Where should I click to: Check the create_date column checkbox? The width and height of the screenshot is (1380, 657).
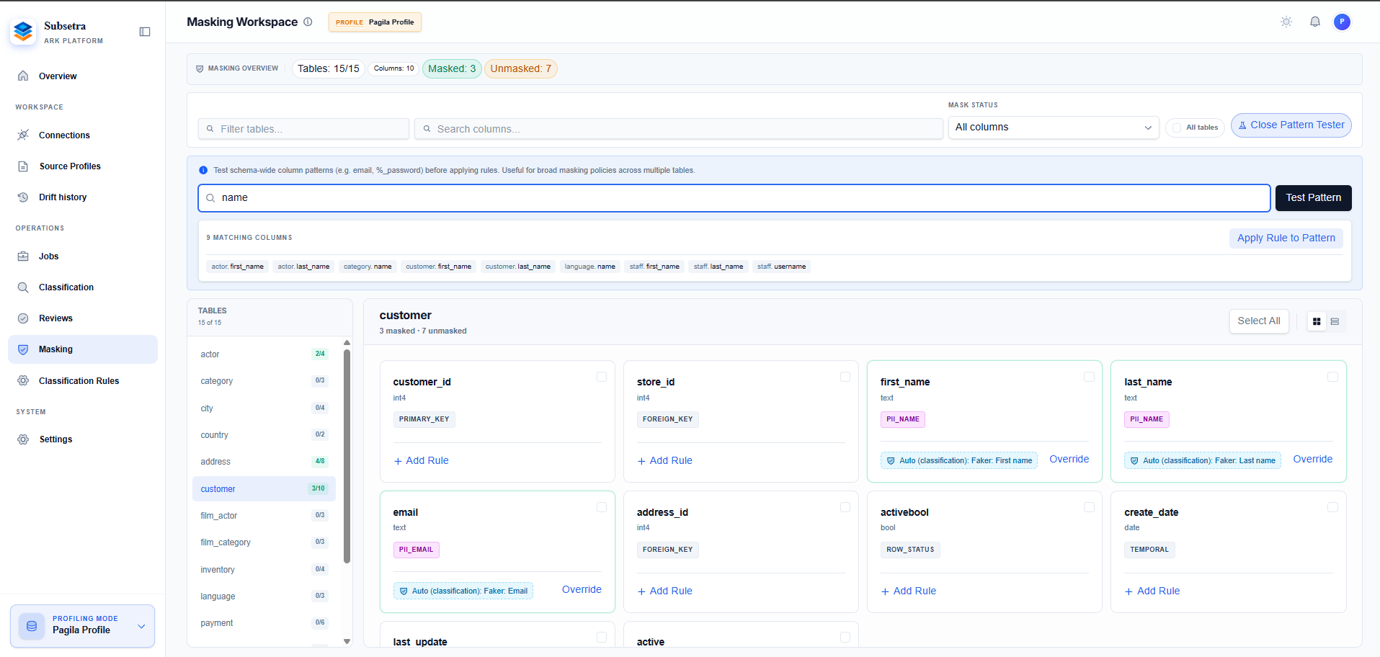point(1332,507)
